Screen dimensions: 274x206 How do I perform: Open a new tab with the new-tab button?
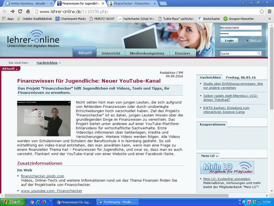pos(163,4)
